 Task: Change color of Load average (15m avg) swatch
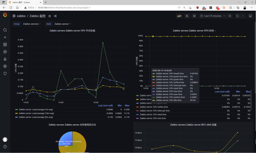(x=16, y=113)
